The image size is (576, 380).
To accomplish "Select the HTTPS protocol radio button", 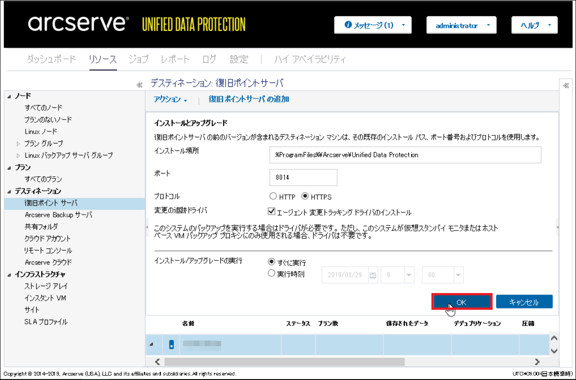I will coord(305,197).
